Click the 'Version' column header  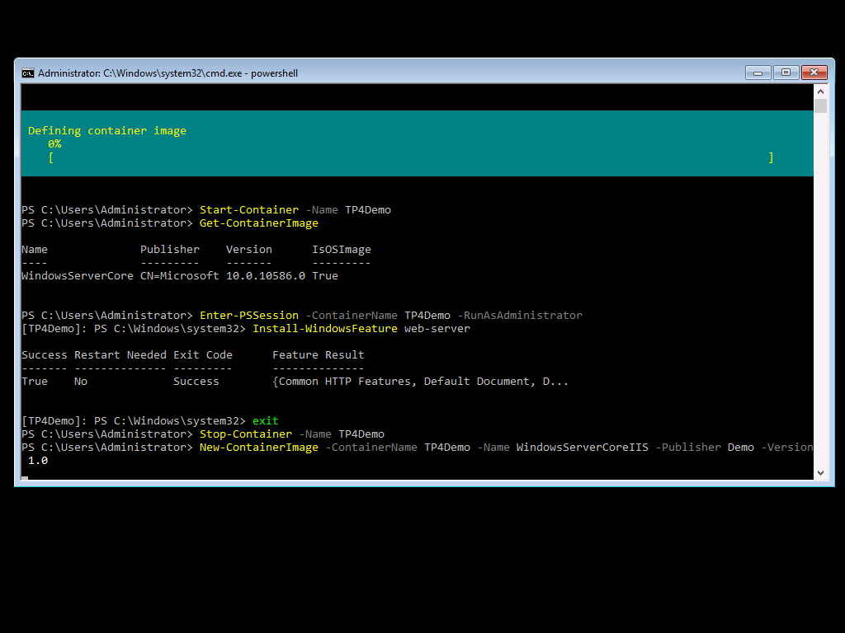[249, 249]
